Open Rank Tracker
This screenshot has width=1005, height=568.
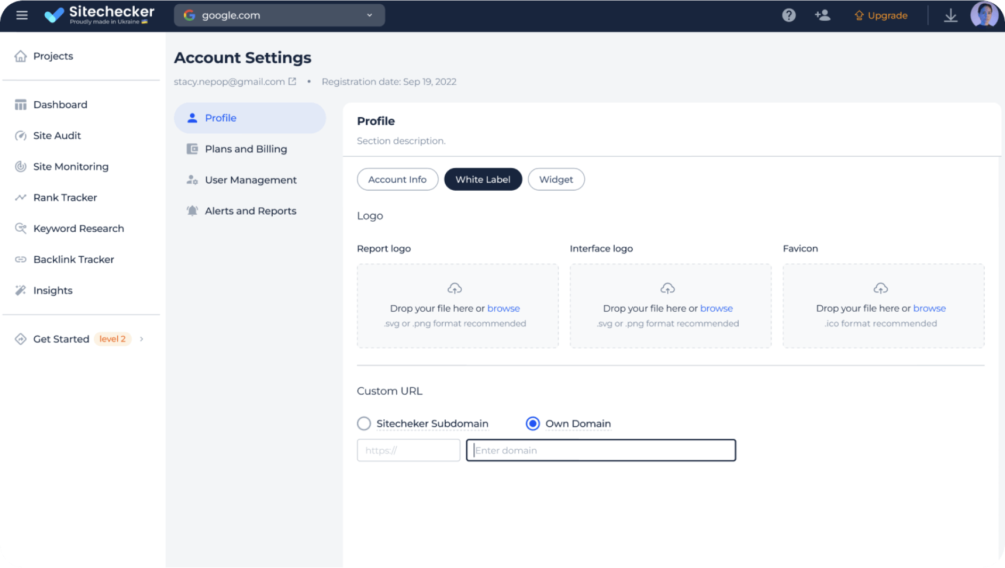pyautogui.click(x=65, y=197)
